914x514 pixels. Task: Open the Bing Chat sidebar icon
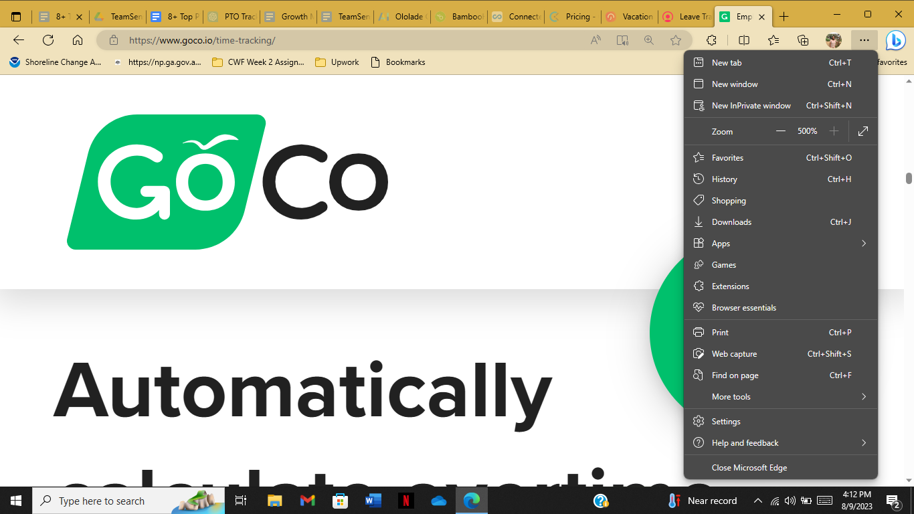895,40
